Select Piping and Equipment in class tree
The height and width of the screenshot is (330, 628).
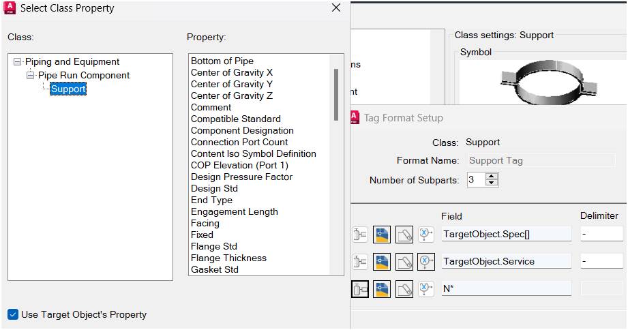point(72,61)
